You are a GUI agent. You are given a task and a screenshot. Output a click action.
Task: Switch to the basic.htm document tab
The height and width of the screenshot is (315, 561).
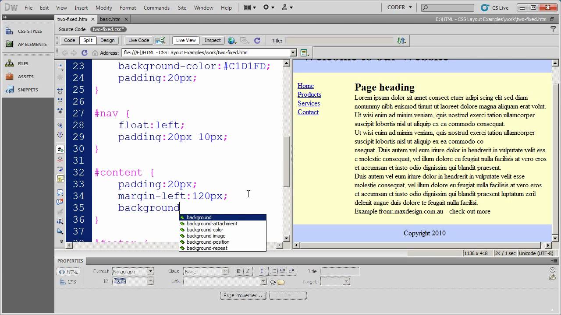coord(110,19)
